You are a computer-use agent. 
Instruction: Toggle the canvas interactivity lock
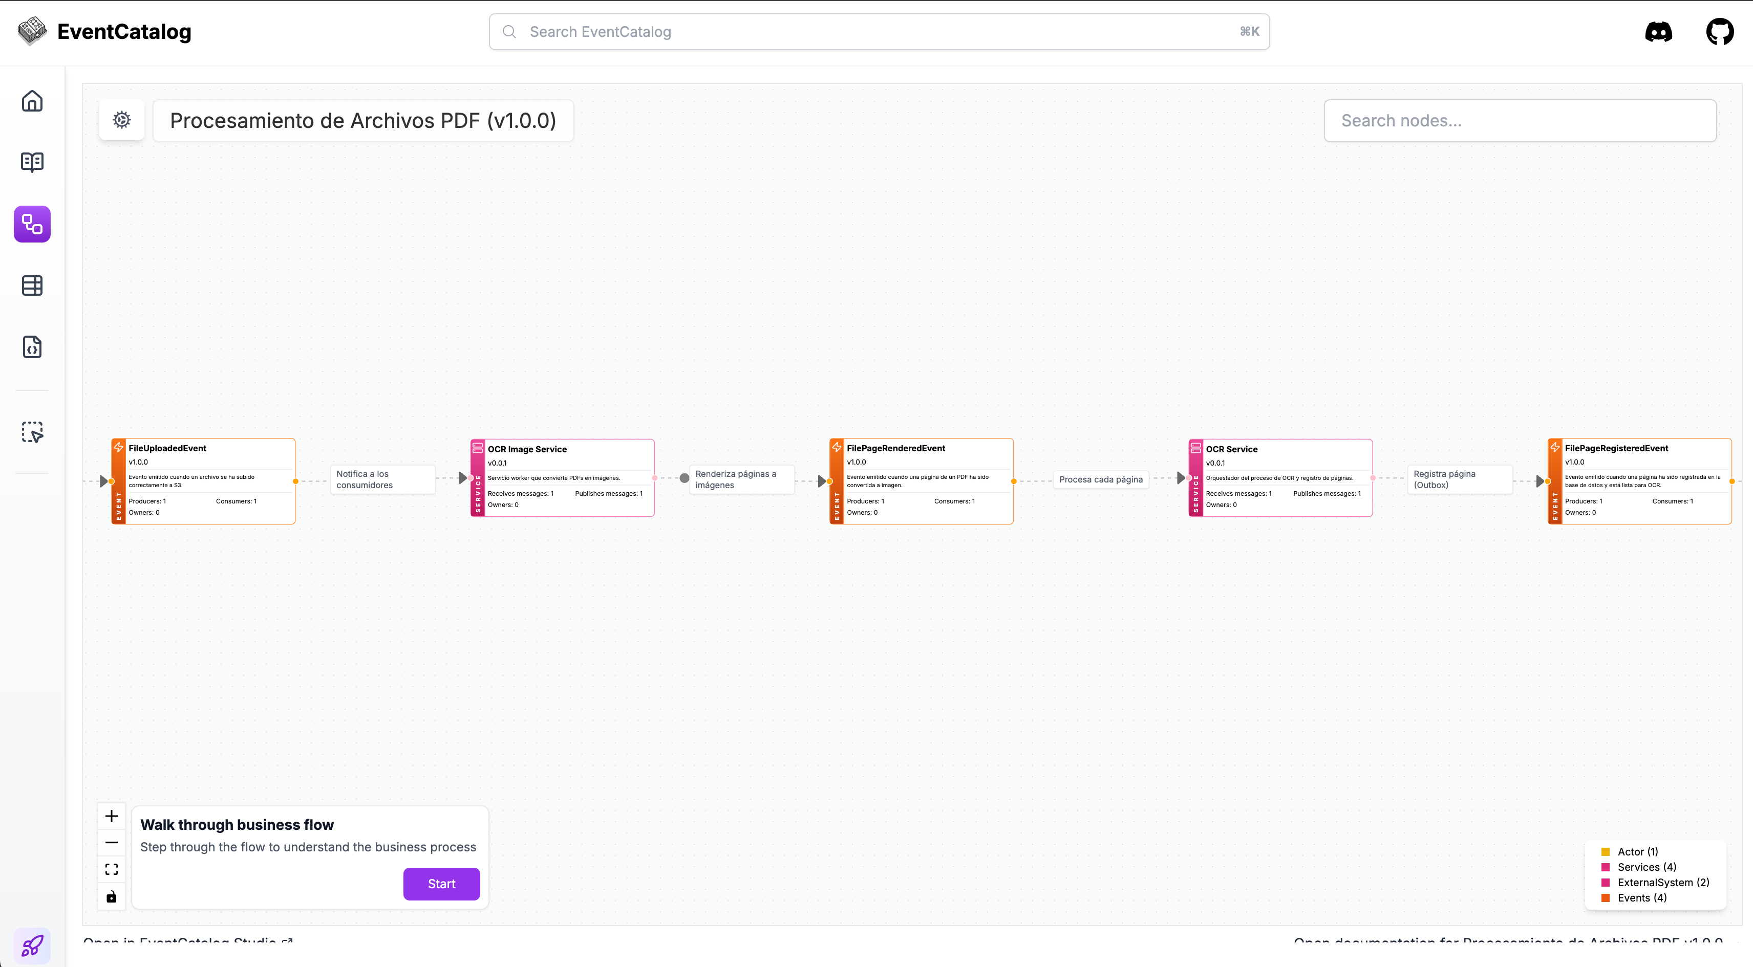(112, 896)
